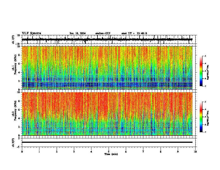Click the "10" tick on the time axis
This screenshot has height=170, width=220.
195,152
